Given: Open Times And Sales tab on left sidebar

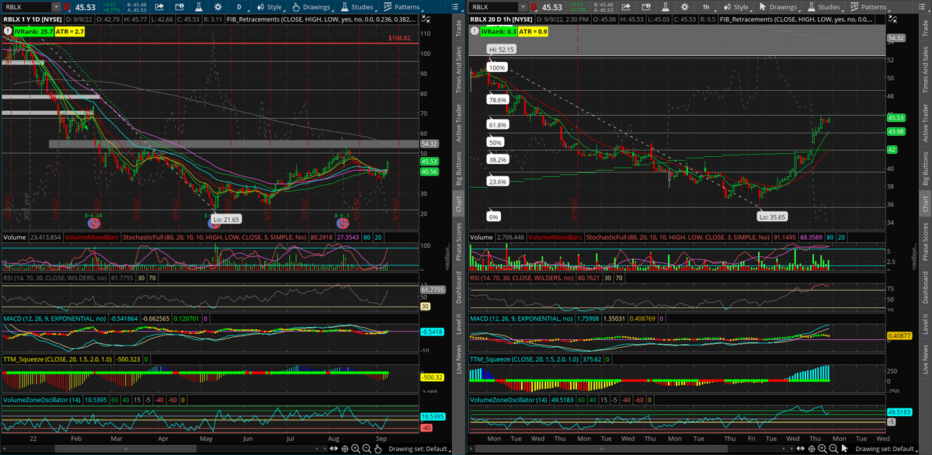Looking at the screenshot, I should (x=459, y=69).
